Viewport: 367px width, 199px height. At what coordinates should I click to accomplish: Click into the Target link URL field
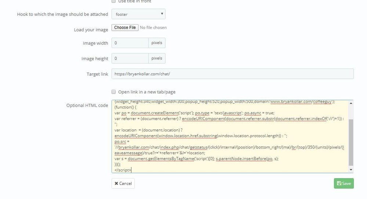[x=232, y=74]
